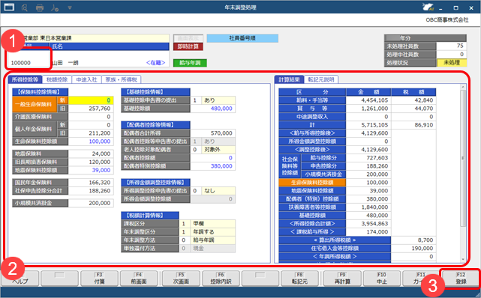Open the print preview magnifier icon

click(25, 7)
